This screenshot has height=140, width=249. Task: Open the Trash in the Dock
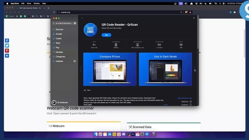(x=154, y=135)
